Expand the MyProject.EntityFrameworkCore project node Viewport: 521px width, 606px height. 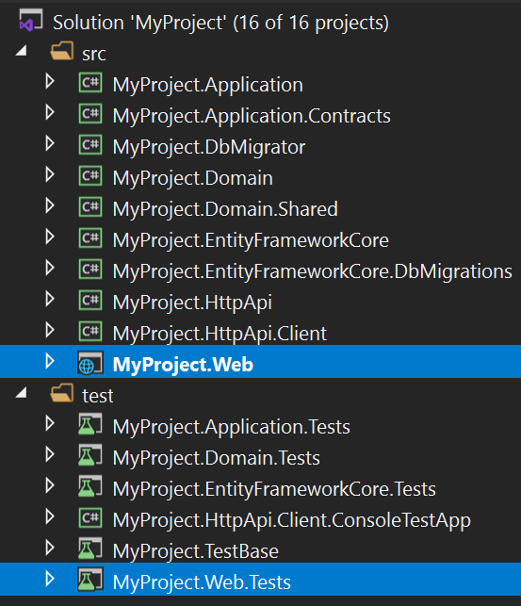click(x=50, y=237)
